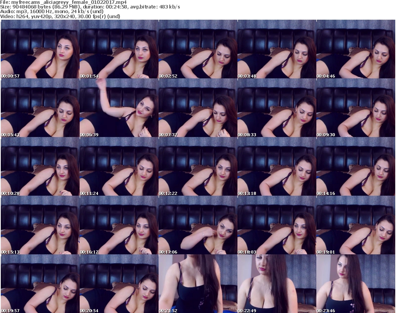Select the thumbnail stamped 00:20:54
This screenshot has height=313, width=396.
(x=119, y=284)
